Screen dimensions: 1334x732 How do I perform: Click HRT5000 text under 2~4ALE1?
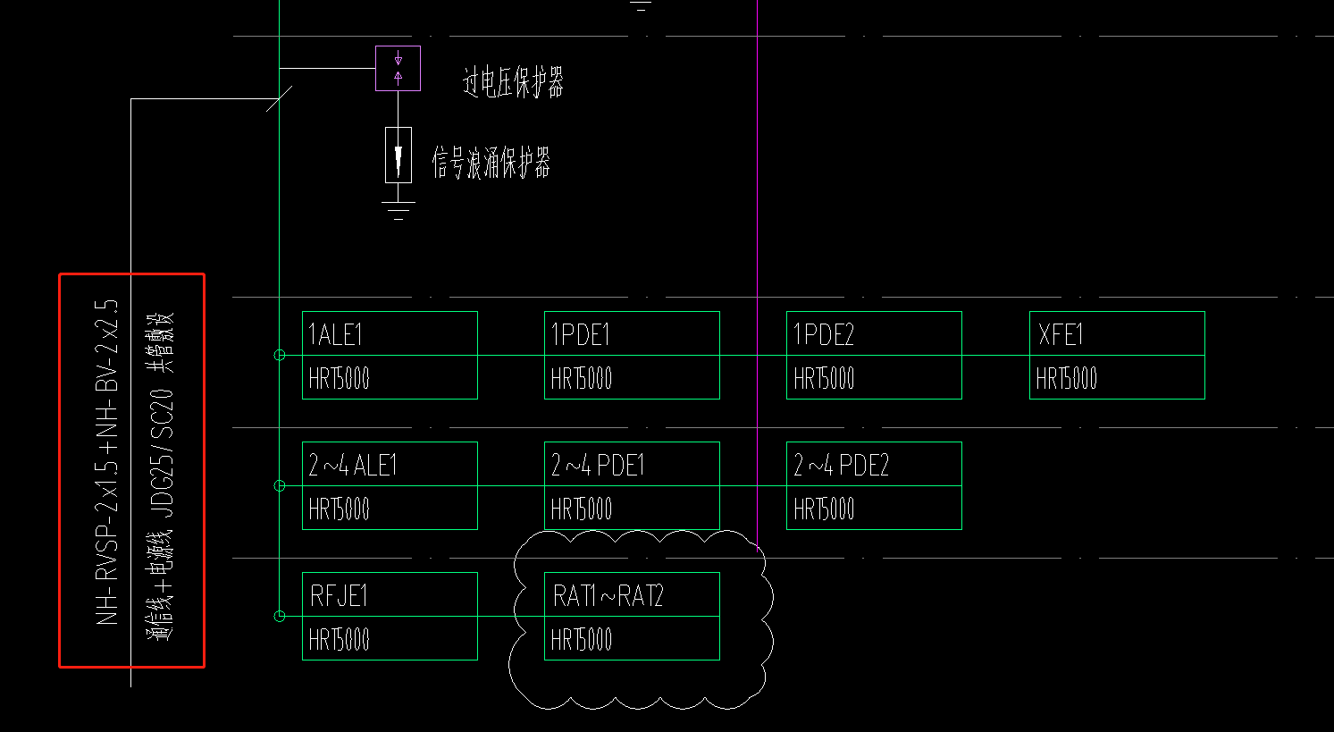tap(339, 509)
